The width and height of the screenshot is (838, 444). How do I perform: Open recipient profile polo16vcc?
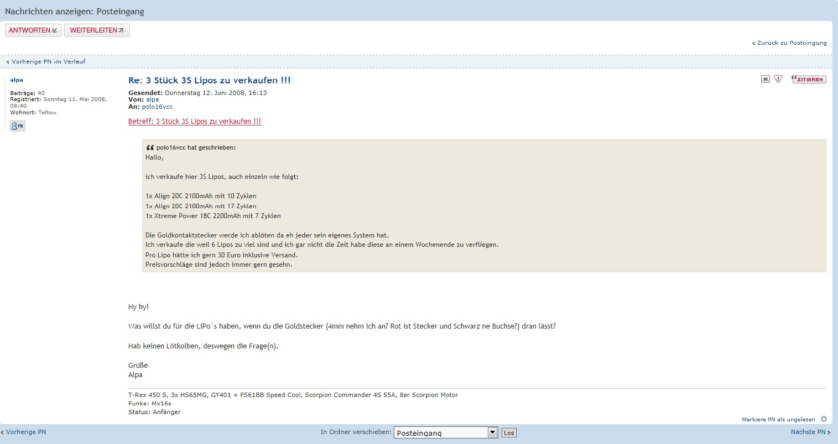[x=157, y=107]
